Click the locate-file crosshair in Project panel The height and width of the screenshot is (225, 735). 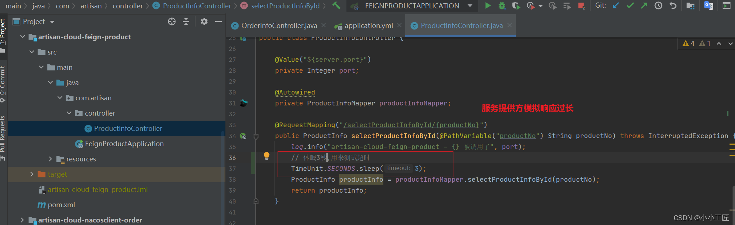(172, 22)
